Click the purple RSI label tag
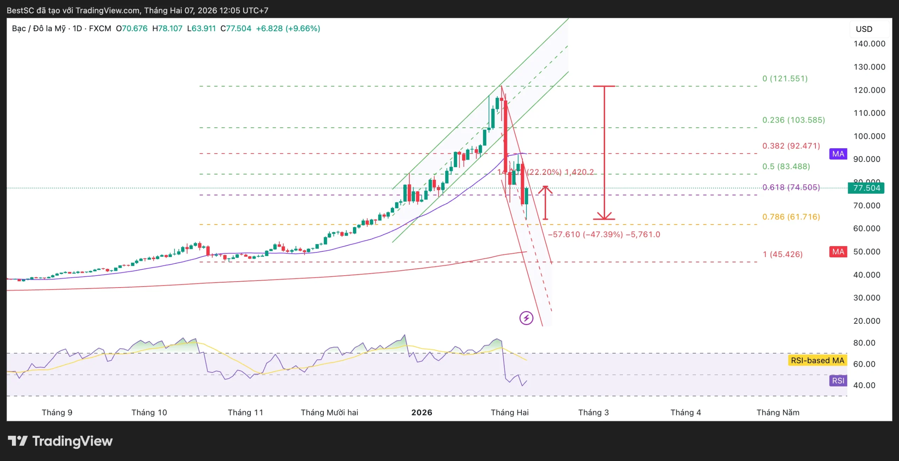The height and width of the screenshot is (461, 899). (838, 381)
